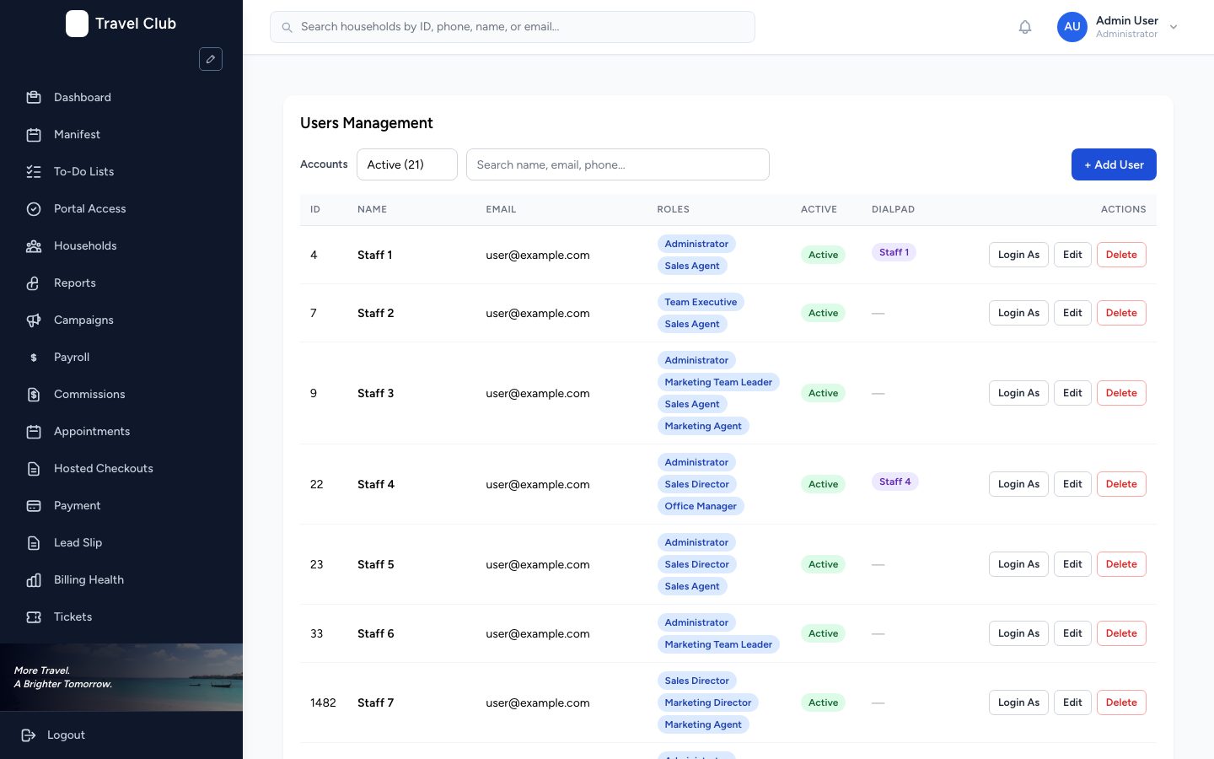Click Login As for Staff 4

(x=1018, y=484)
